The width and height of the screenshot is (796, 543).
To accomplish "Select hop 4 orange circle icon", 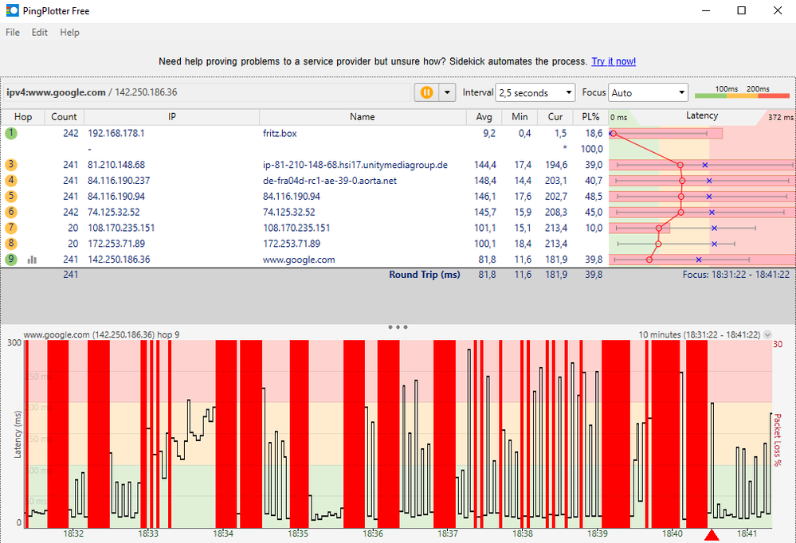I will (10, 180).
